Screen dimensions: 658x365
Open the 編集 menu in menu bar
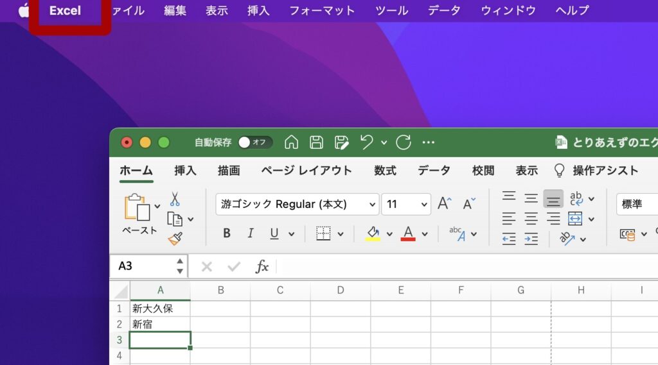point(175,10)
